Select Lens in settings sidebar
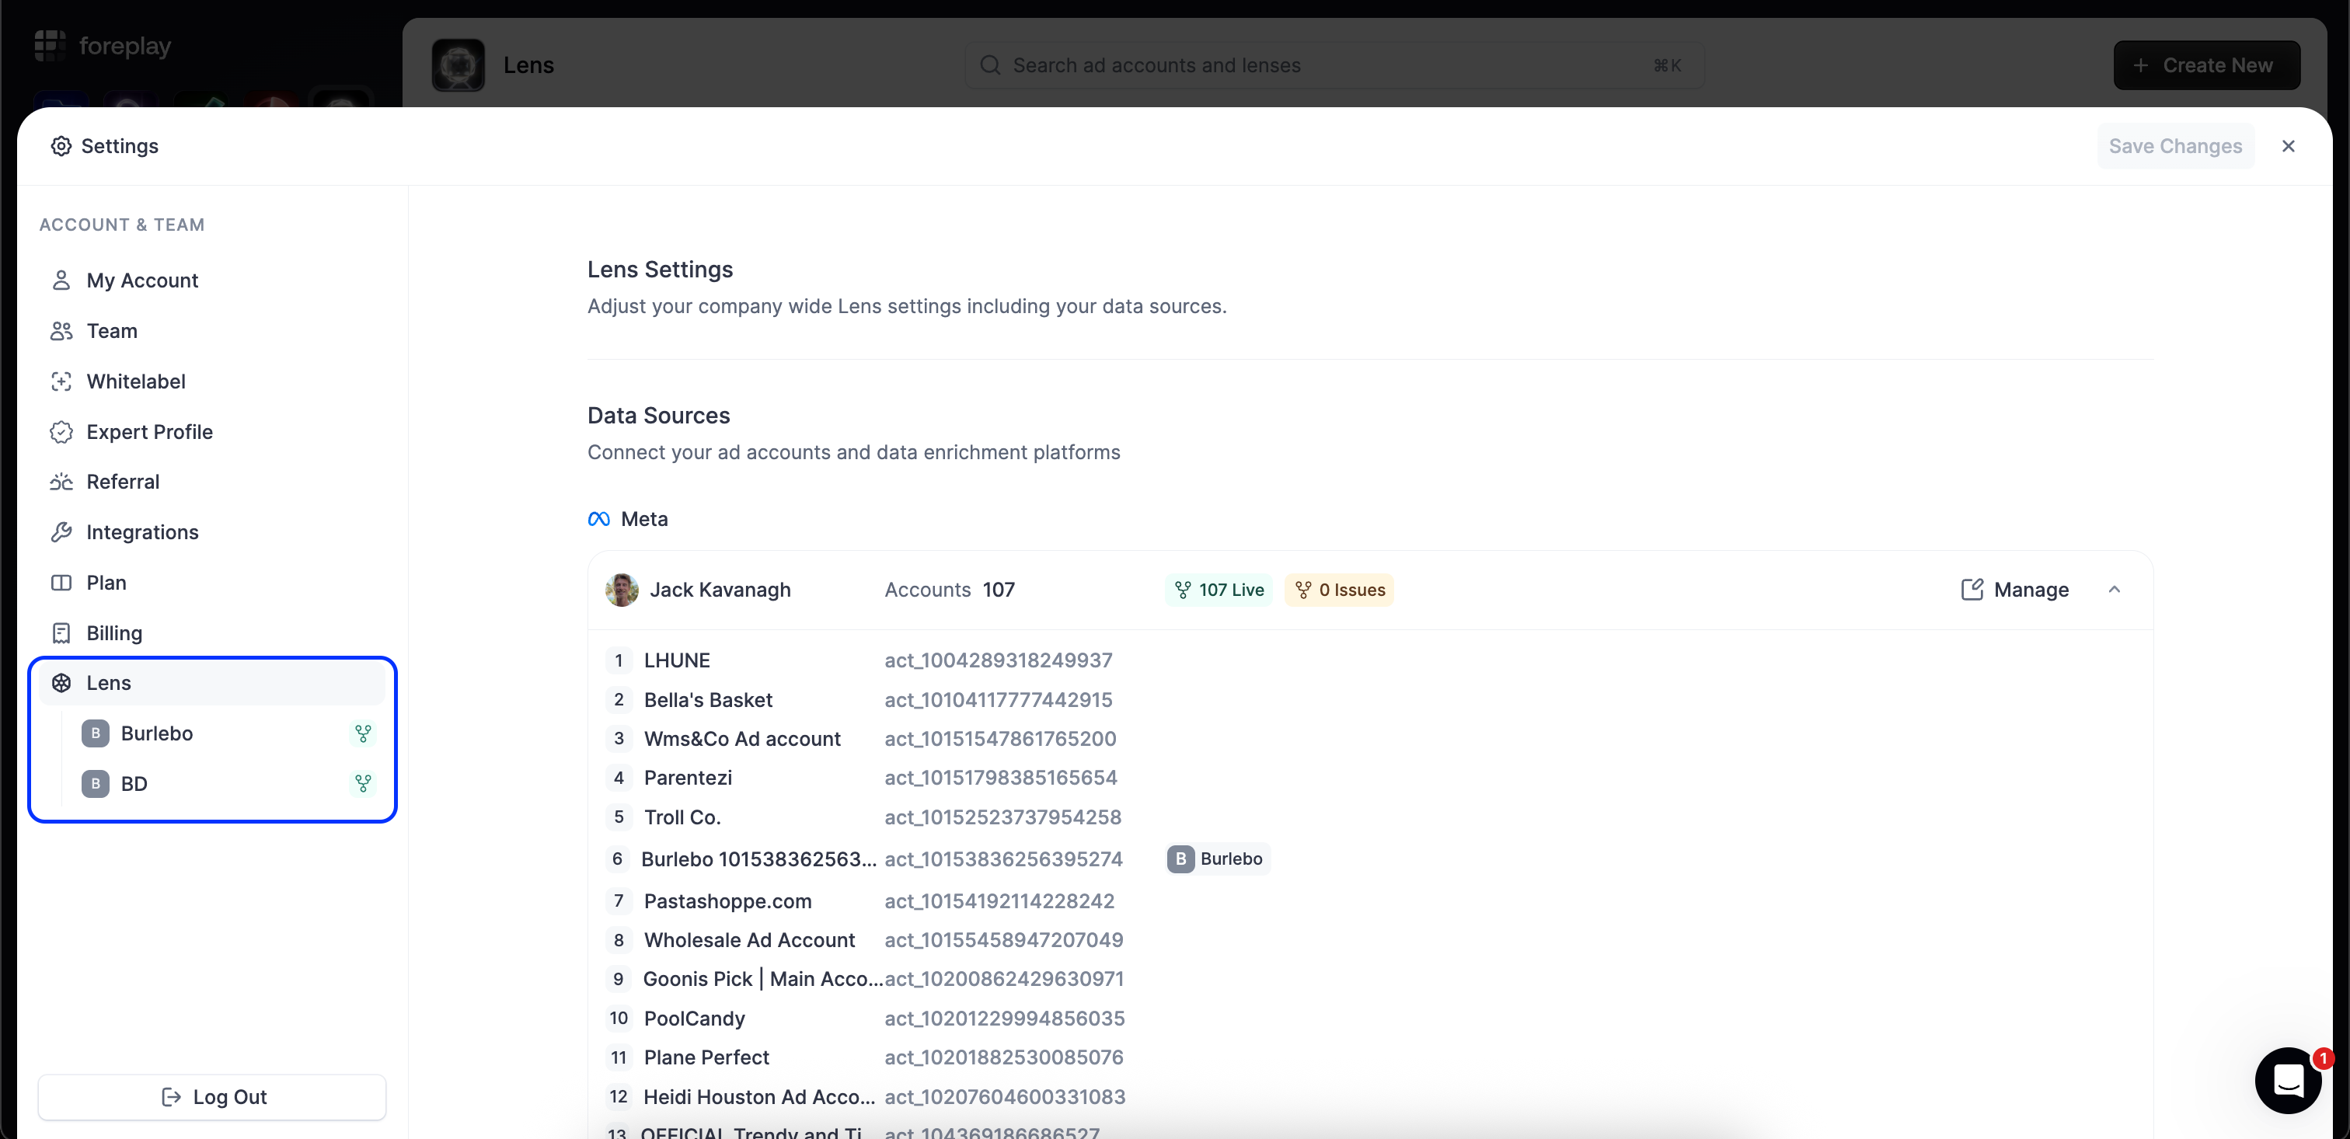Image resolution: width=2350 pixels, height=1139 pixels. pos(211,683)
